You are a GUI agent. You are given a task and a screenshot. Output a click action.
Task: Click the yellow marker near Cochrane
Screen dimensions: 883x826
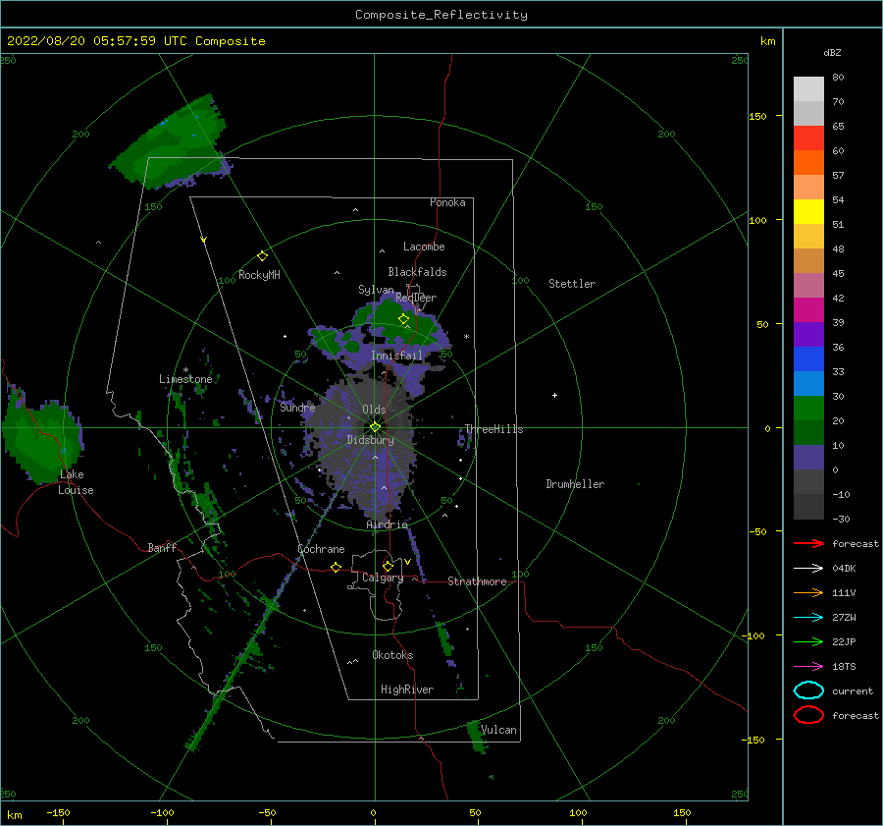pos(336,567)
